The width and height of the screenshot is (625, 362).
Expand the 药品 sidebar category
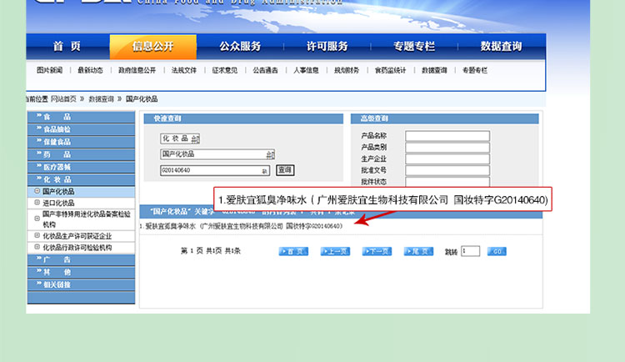tap(81, 154)
